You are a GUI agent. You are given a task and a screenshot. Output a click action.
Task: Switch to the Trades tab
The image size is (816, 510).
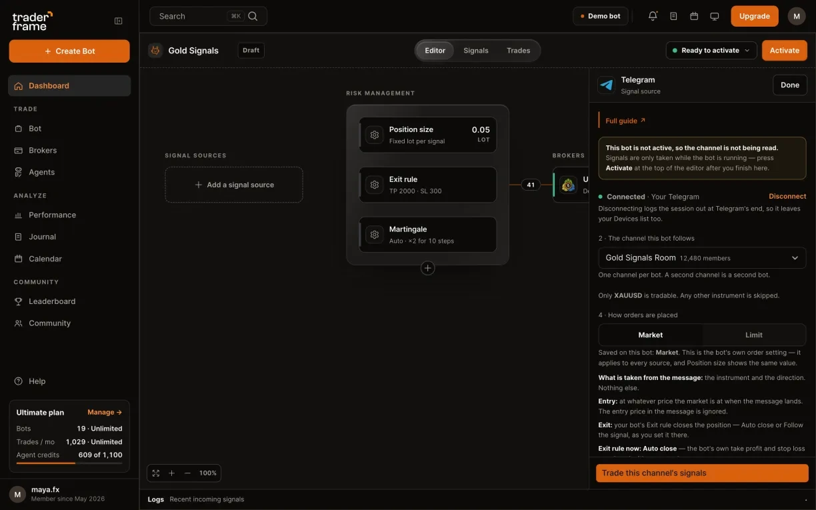[x=519, y=51]
